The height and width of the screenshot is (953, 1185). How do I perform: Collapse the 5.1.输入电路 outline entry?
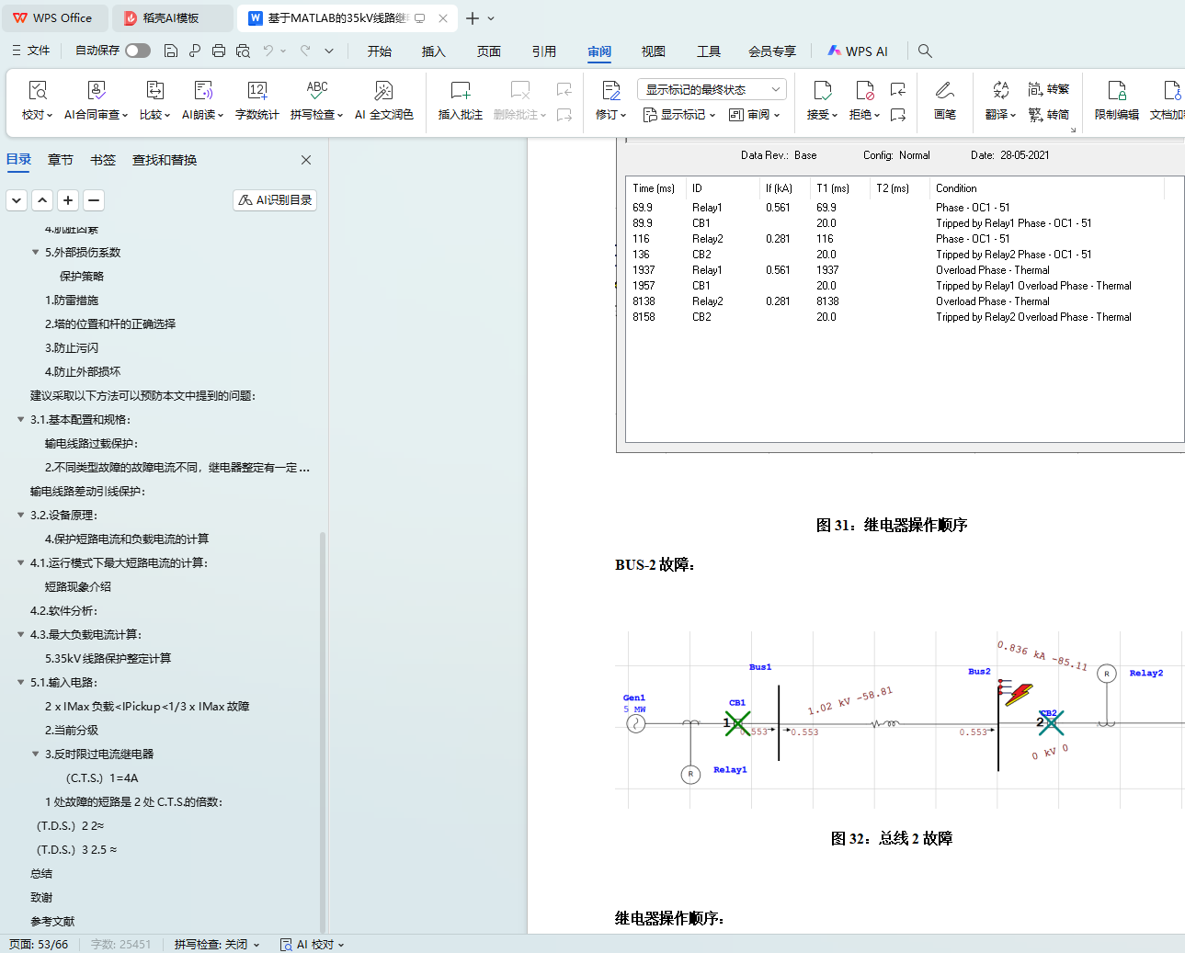tap(20, 682)
